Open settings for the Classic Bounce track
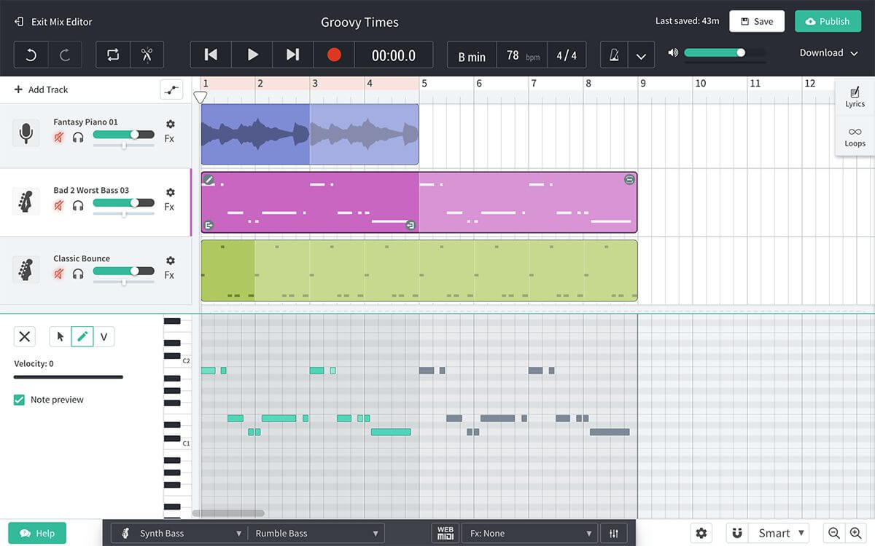Screen dimensions: 875x546 (169, 261)
